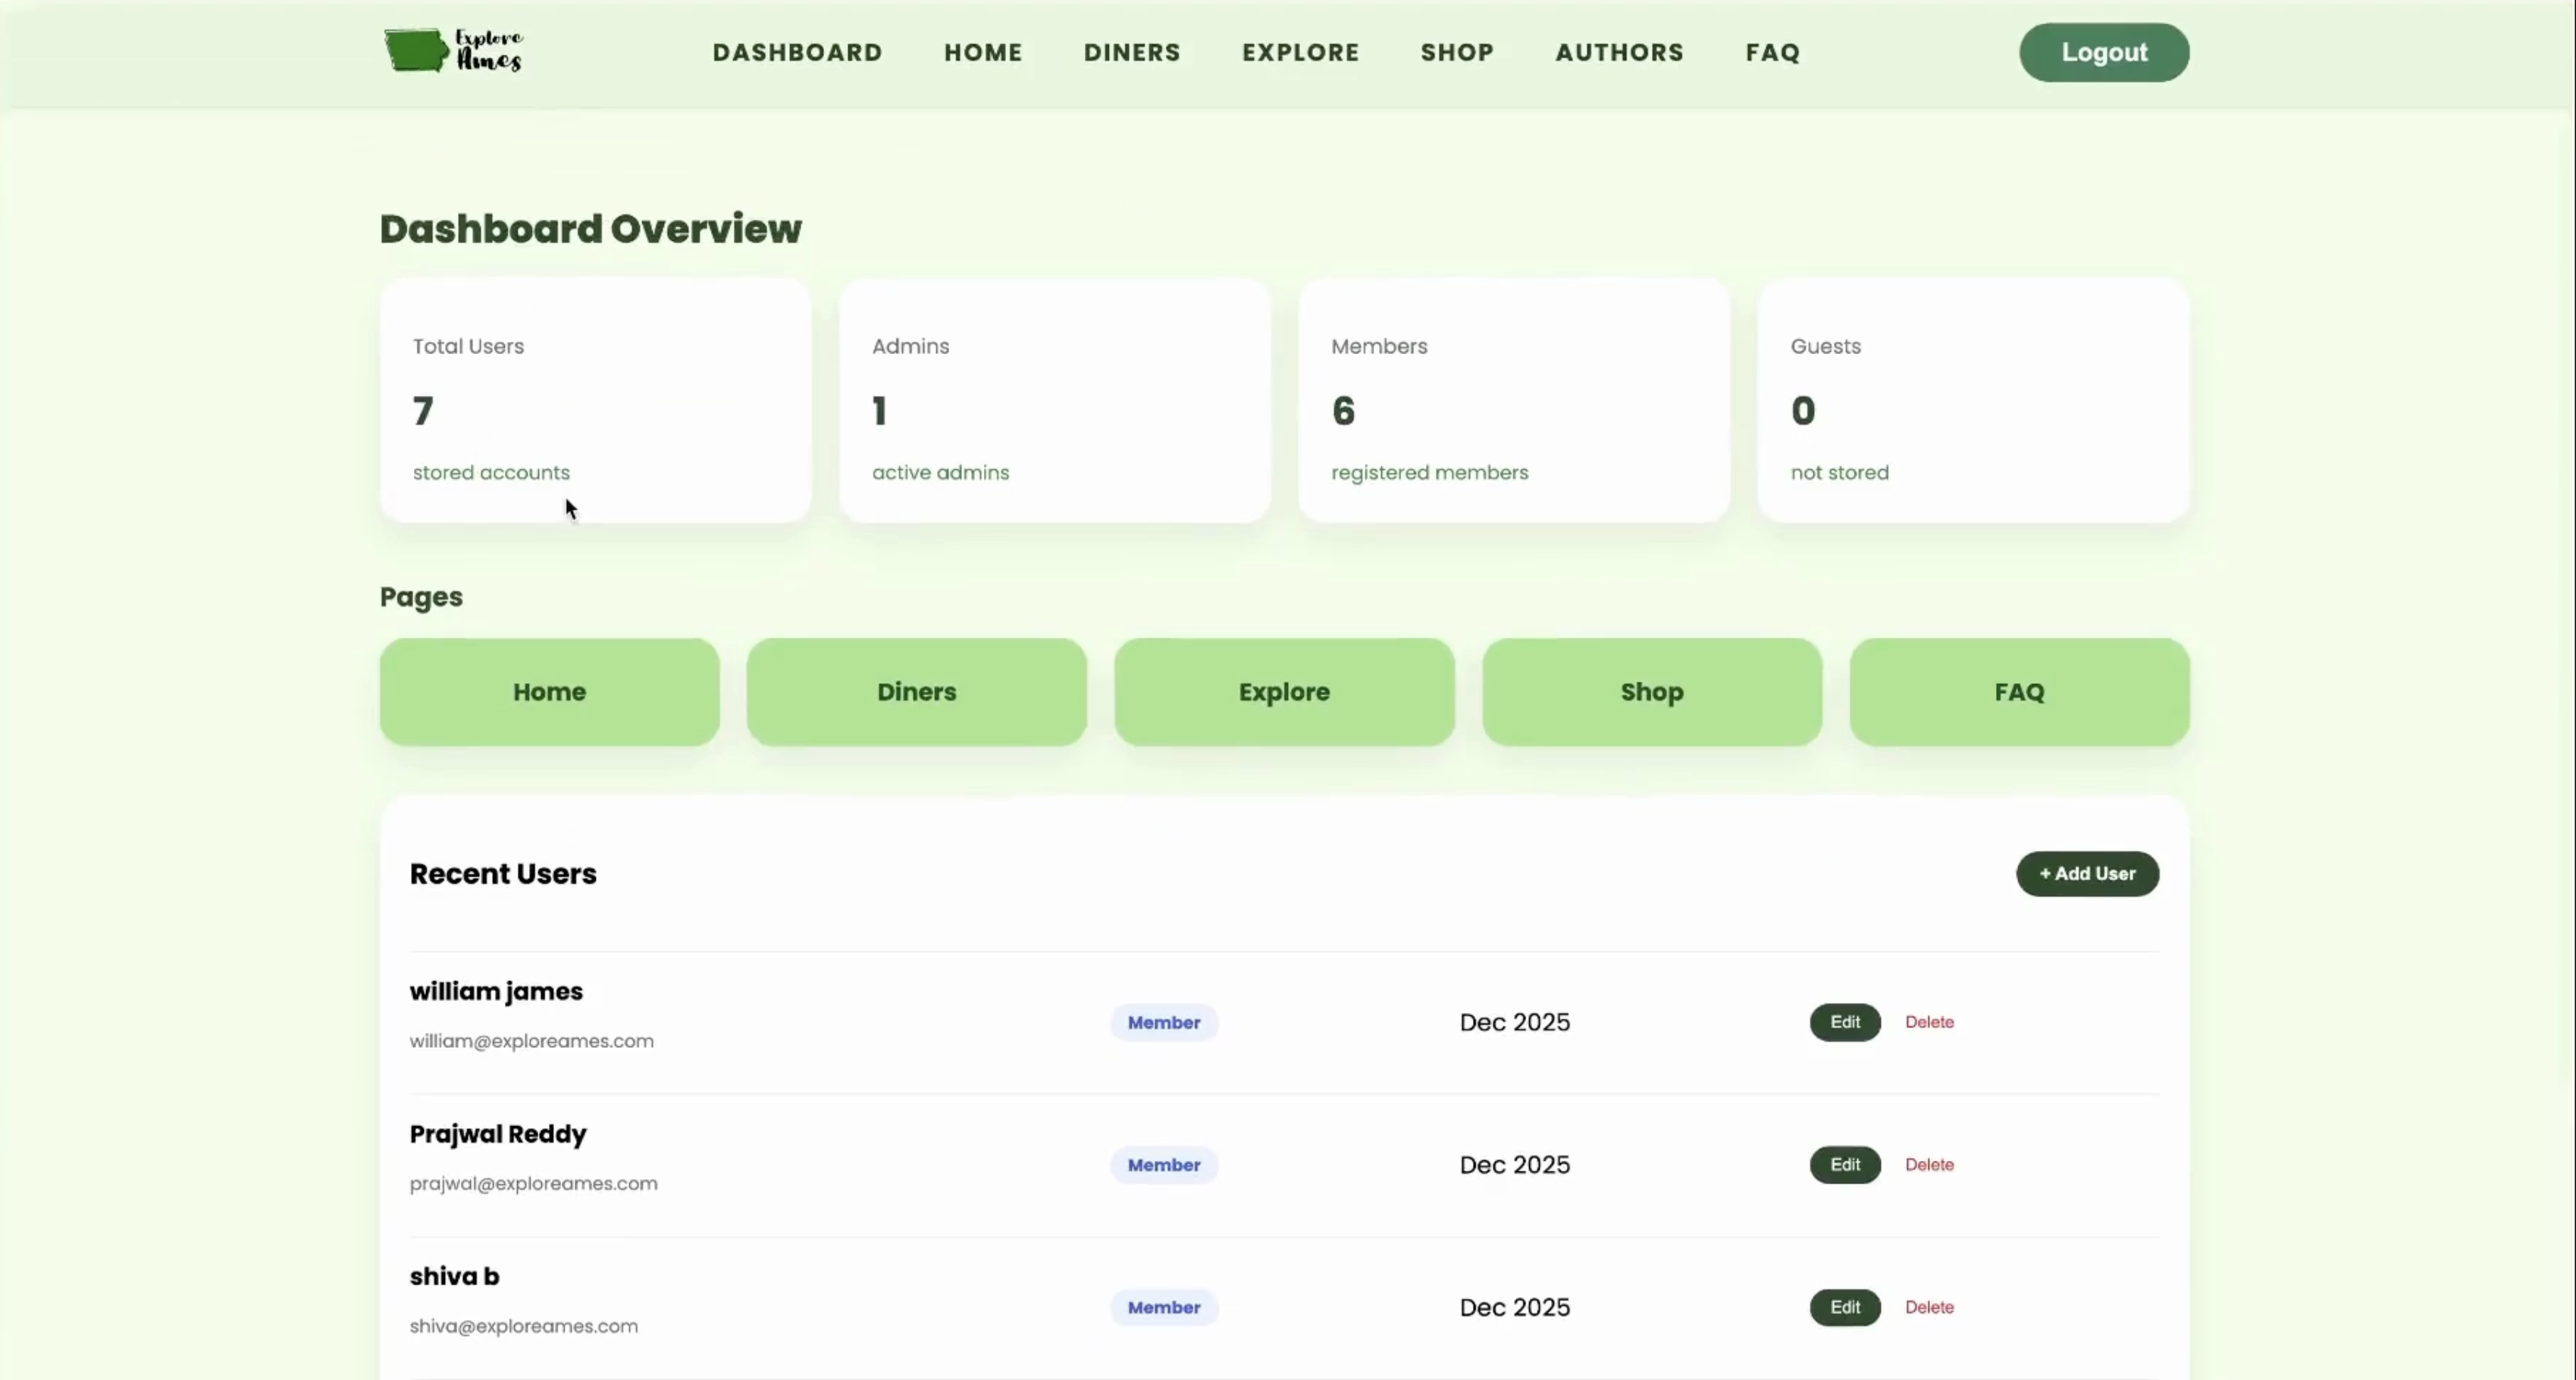Open the FAQ page tile
This screenshot has width=2576, height=1380.
click(2019, 692)
